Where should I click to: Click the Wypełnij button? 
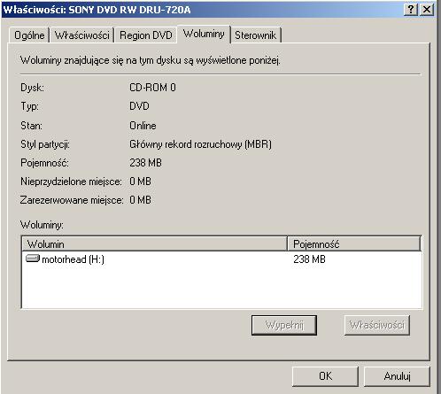click(284, 325)
